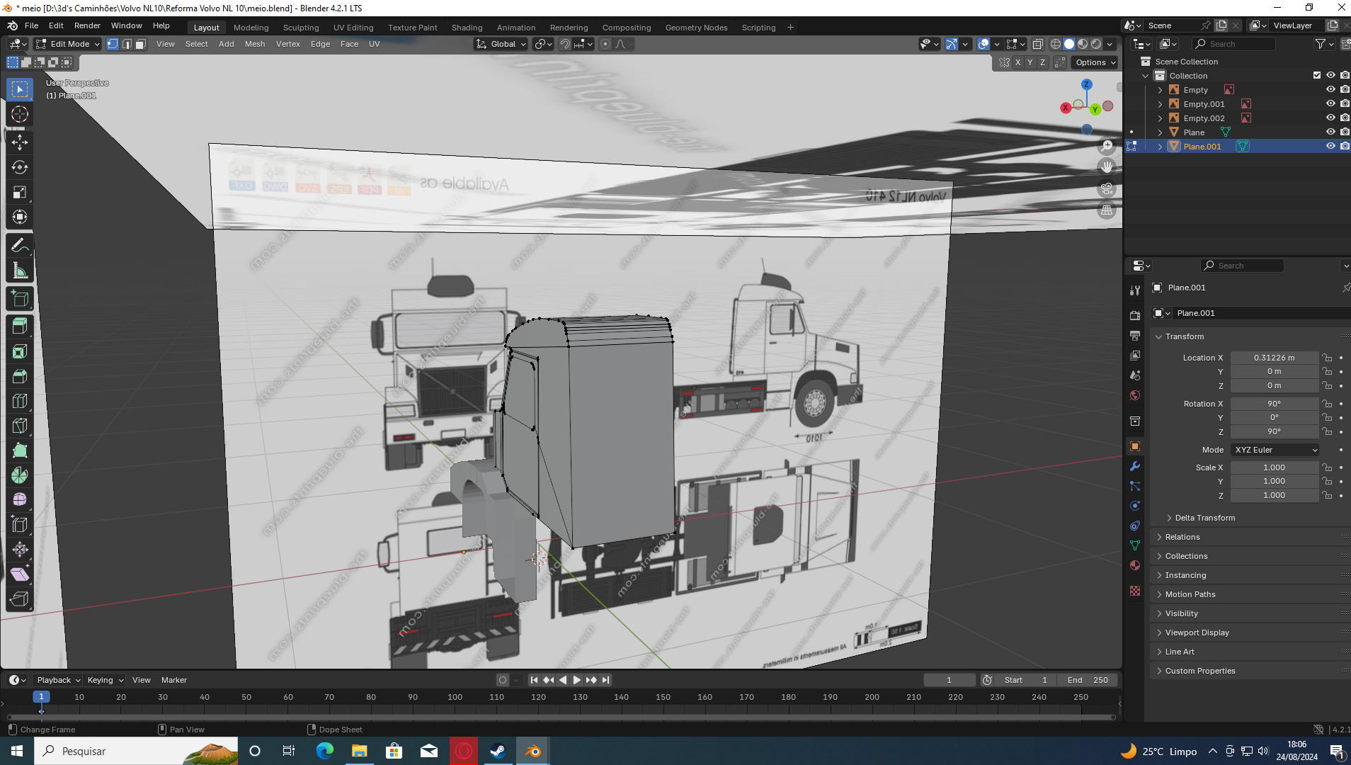Switch to the Shading workspace tab

pos(467,28)
